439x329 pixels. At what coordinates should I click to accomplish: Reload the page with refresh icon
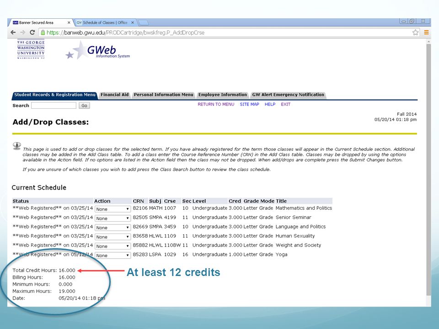coord(32,32)
